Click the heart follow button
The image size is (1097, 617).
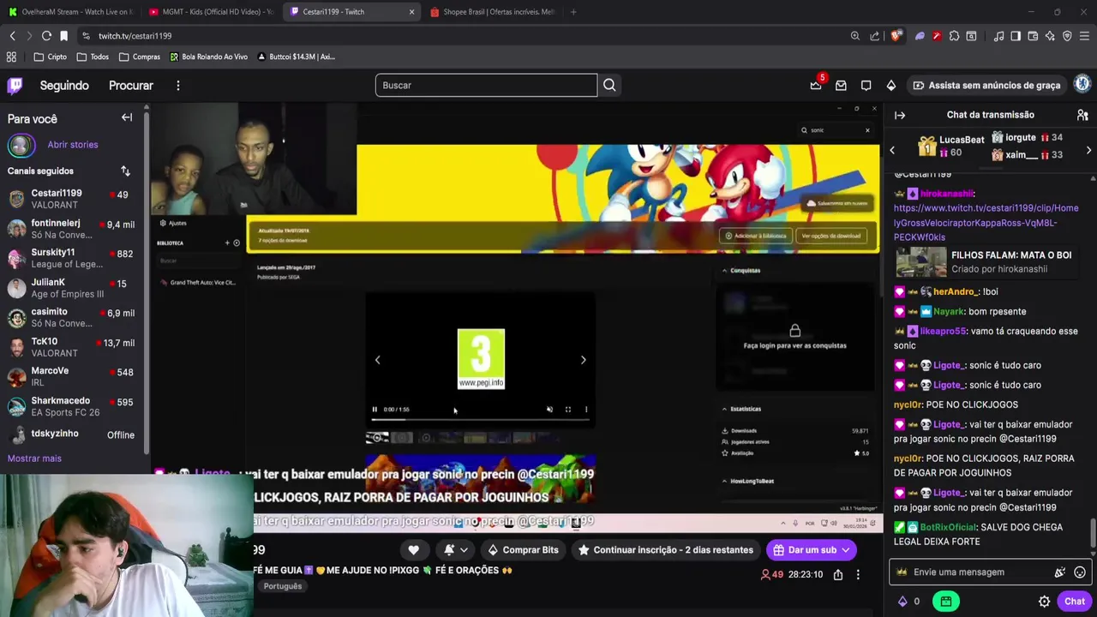pos(413,550)
